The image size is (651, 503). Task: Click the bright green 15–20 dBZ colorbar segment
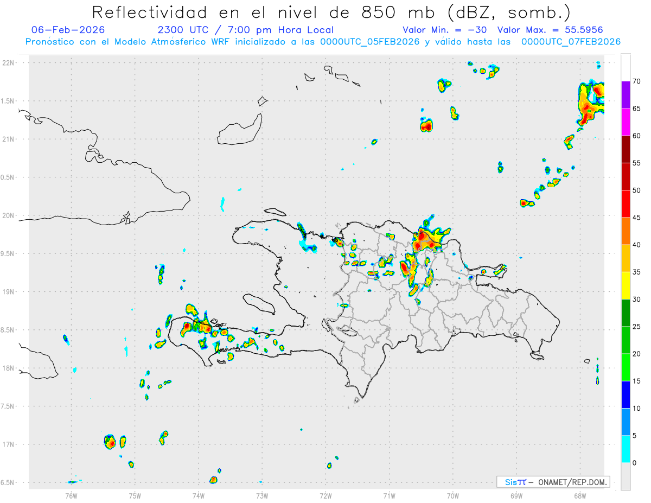click(626, 367)
